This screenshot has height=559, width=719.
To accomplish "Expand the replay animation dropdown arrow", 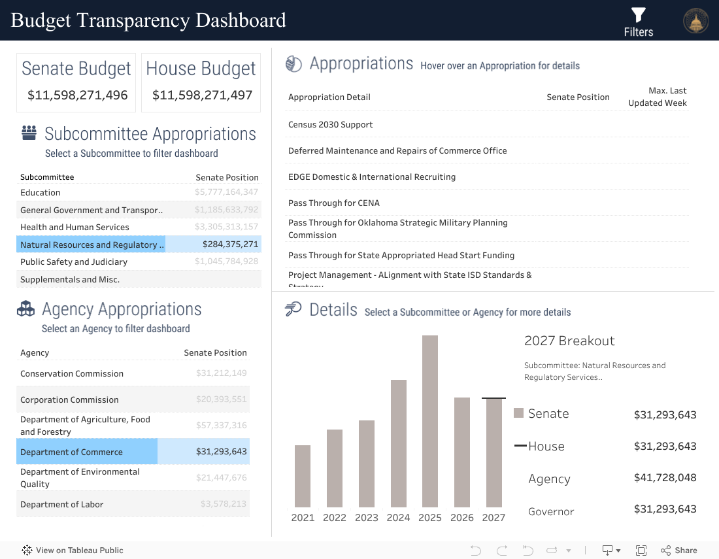I will coord(568,551).
